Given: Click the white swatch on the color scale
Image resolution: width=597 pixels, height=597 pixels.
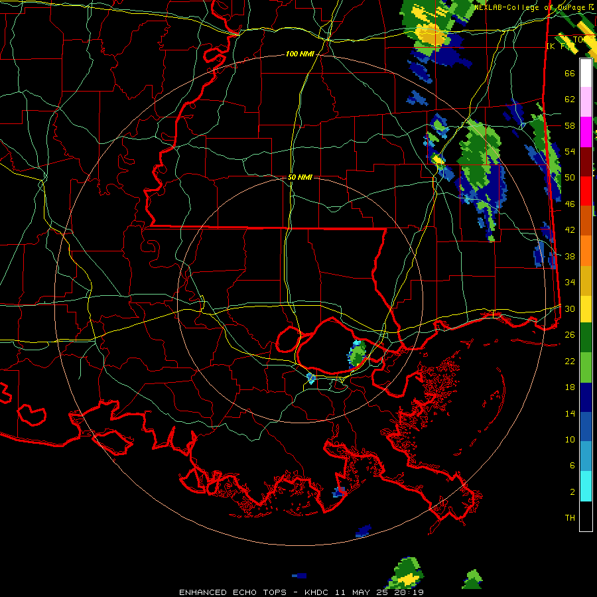Looking at the screenshot, I should pyautogui.click(x=586, y=73).
